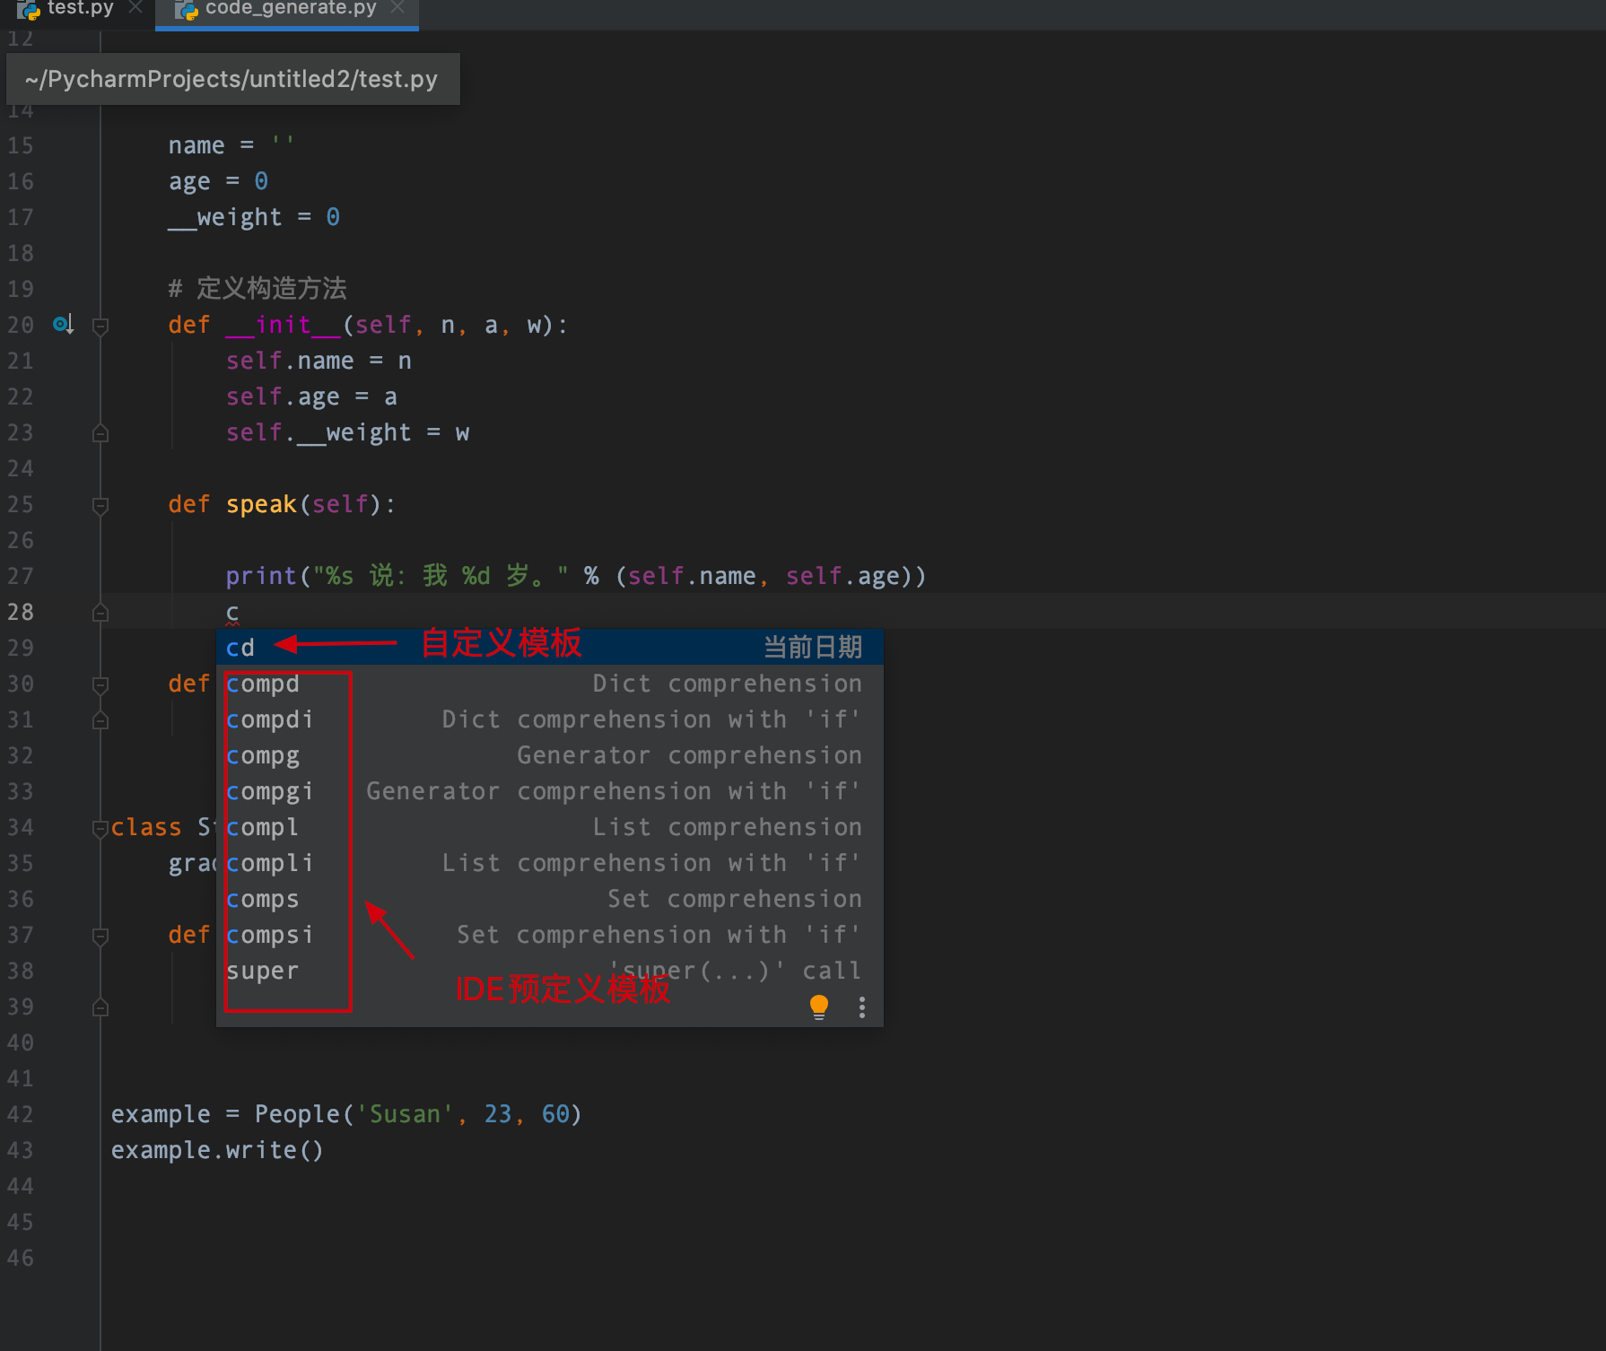The image size is (1606, 1351).
Task: Select the compsi completion entry
Action: (550, 935)
